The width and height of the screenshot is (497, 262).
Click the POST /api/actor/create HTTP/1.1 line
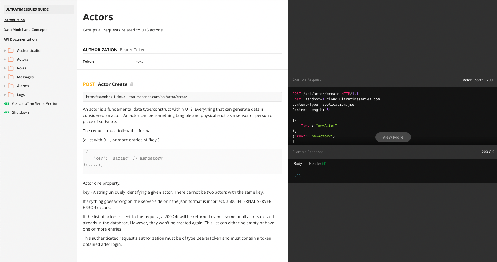[x=325, y=94]
